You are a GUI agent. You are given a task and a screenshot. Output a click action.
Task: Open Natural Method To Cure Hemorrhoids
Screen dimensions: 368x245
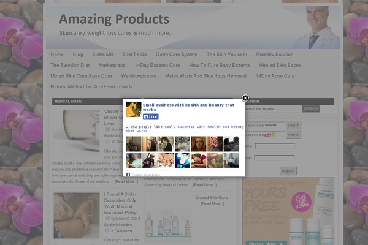(91, 86)
